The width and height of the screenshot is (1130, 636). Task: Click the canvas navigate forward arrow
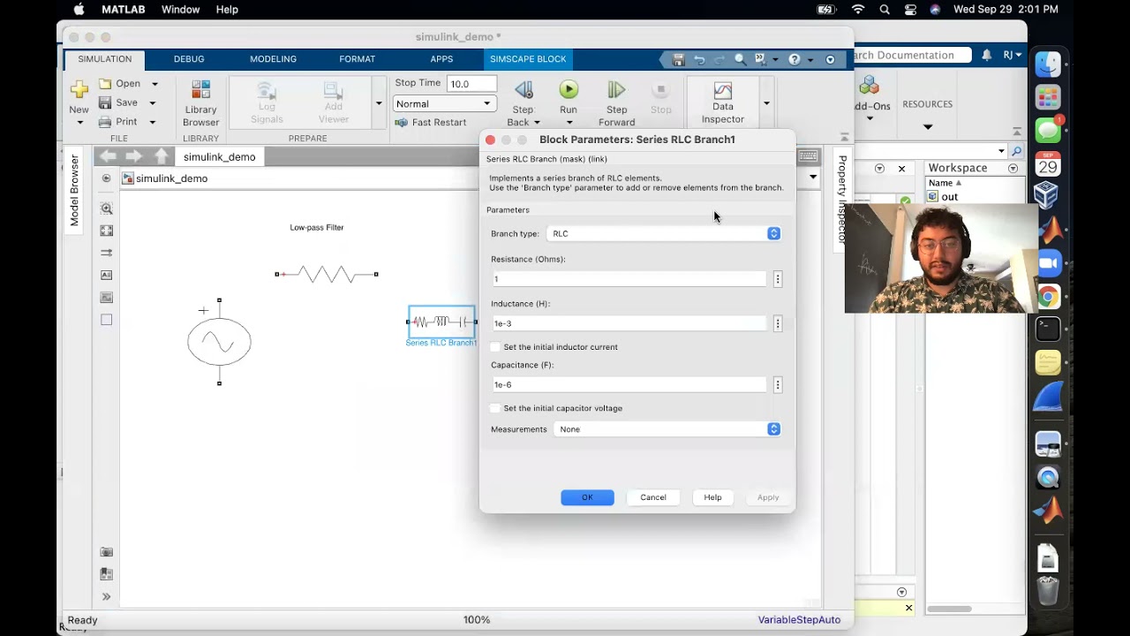click(x=133, y=156)
